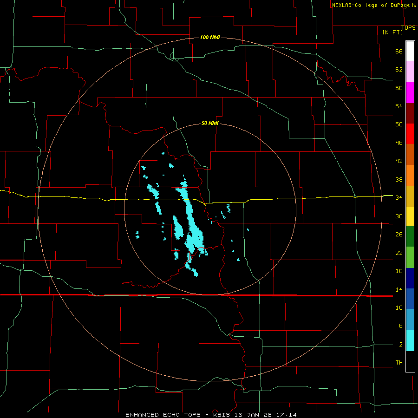Click legend value "38"
418x418 pixels.
pos(399,179)
